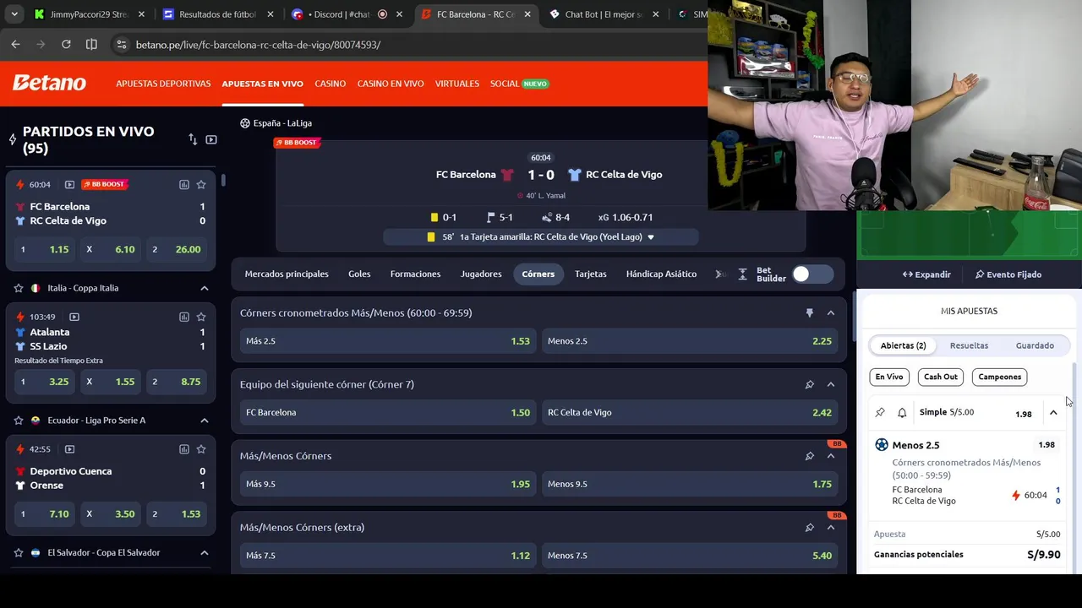Select Guardado bets tab

coord(1035,345)
